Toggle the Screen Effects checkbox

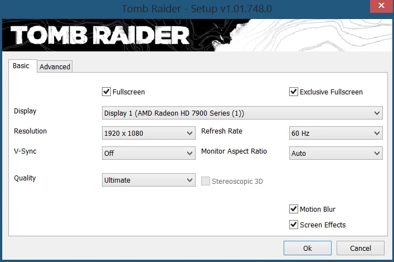[x=294, y=225]
